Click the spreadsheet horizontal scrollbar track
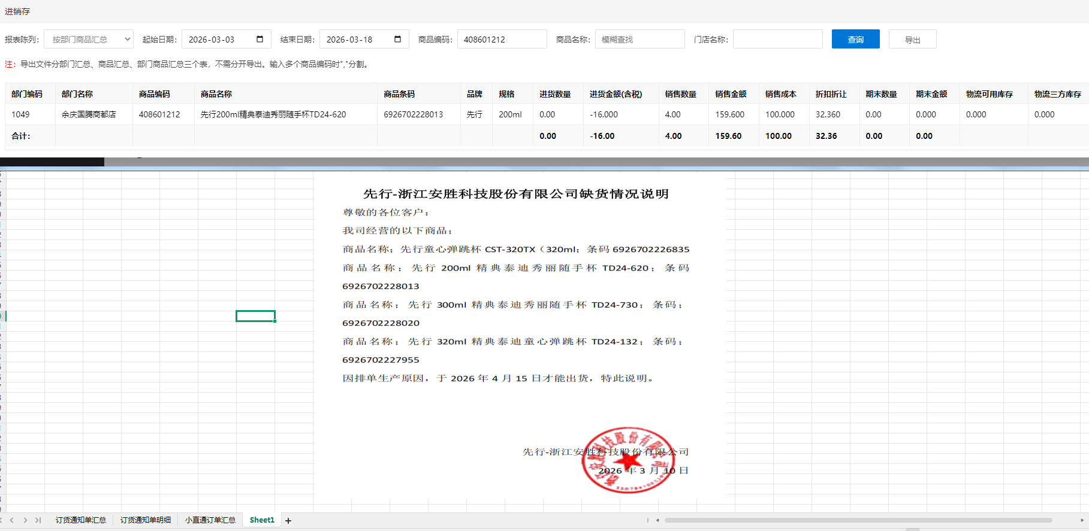The height and width of the screenshot is (531, 1089). (x=857, y=520)
